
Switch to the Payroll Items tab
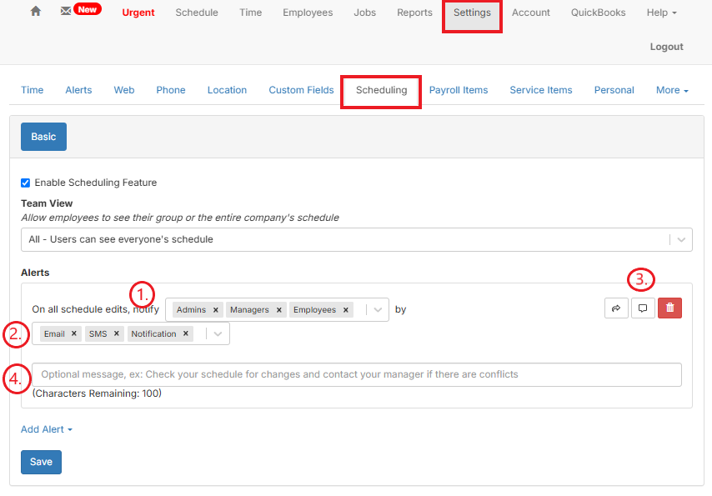pyautogui.click(x=459, y=89)
